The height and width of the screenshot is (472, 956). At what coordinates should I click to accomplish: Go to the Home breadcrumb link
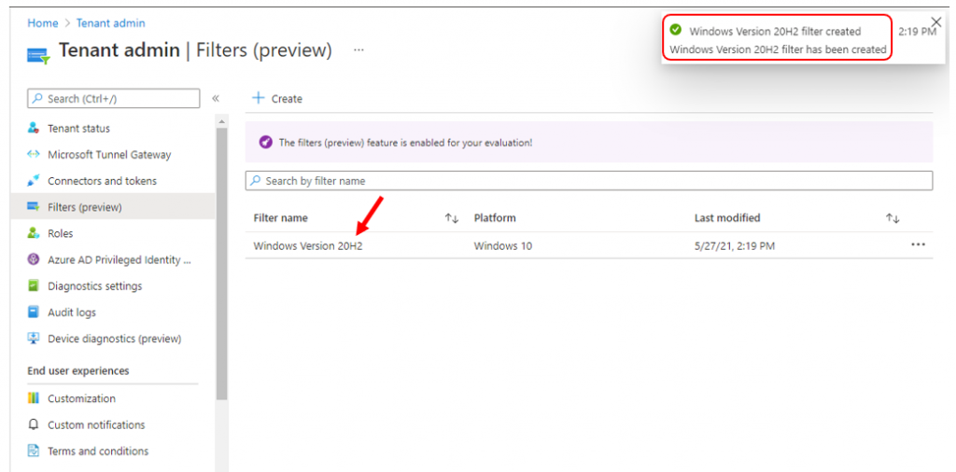[43, 23]
